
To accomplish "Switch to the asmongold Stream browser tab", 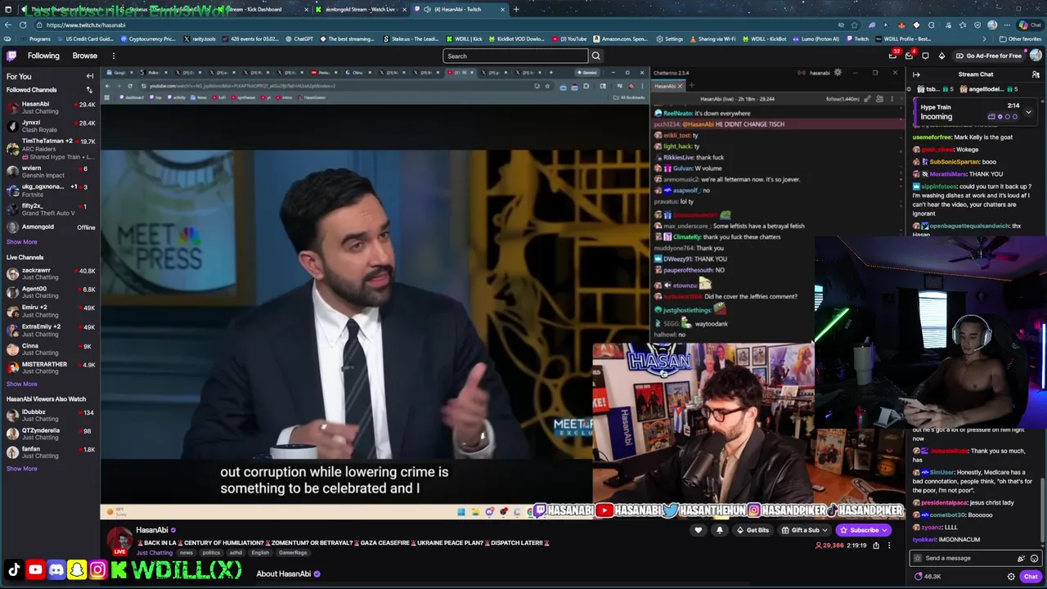I will click(x=360, y=9).
